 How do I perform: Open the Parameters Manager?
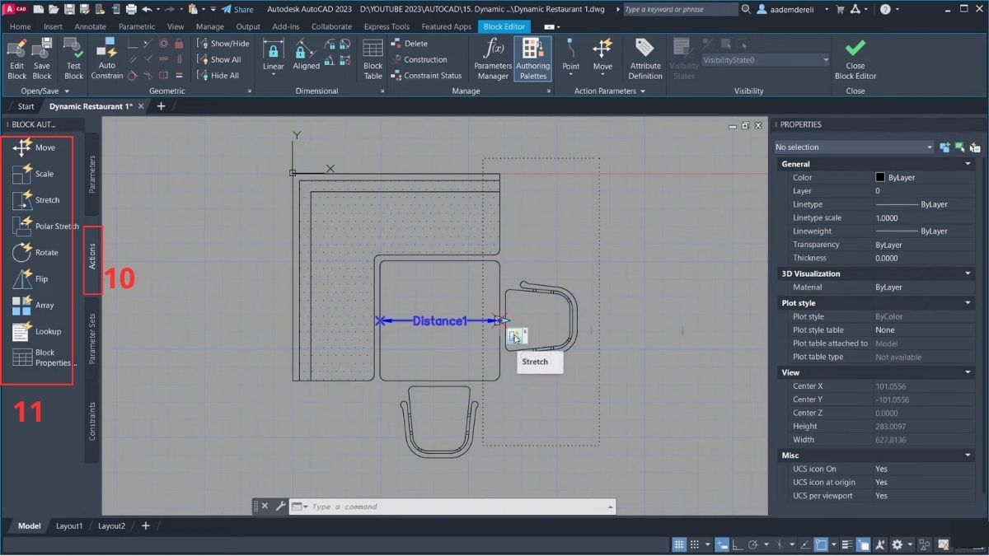(492, 58)
